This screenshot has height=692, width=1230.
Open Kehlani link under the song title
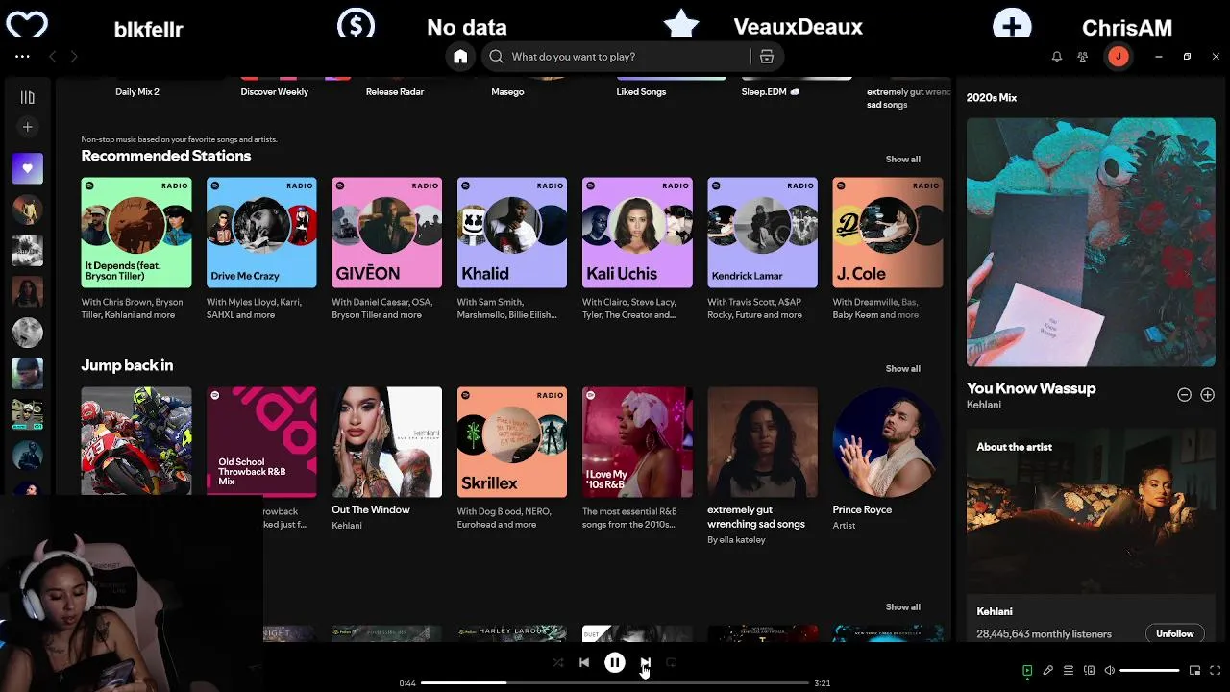click(x=984, y=406)
